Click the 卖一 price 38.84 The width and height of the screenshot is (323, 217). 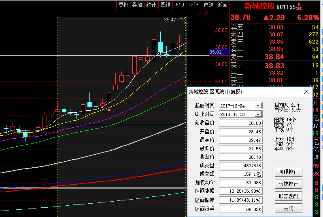[x=274, y=57]
